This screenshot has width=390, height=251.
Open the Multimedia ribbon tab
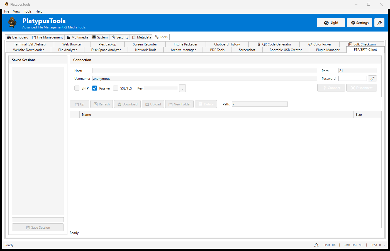pos(77,37)
